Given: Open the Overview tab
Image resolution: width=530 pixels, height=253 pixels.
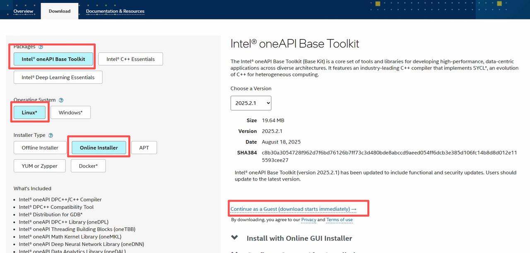Looking at the screenshot, I should 23,11.
